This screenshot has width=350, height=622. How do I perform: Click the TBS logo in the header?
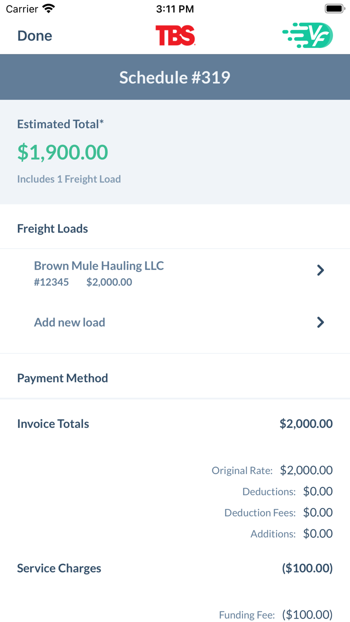[175, 35]
